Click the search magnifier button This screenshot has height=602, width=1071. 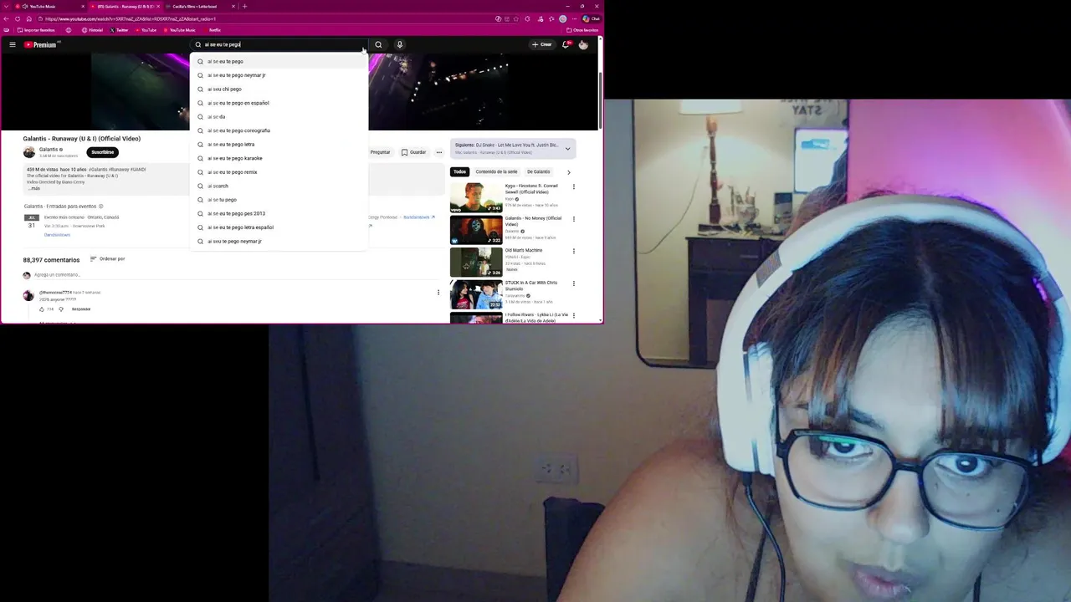coord(378,44)
